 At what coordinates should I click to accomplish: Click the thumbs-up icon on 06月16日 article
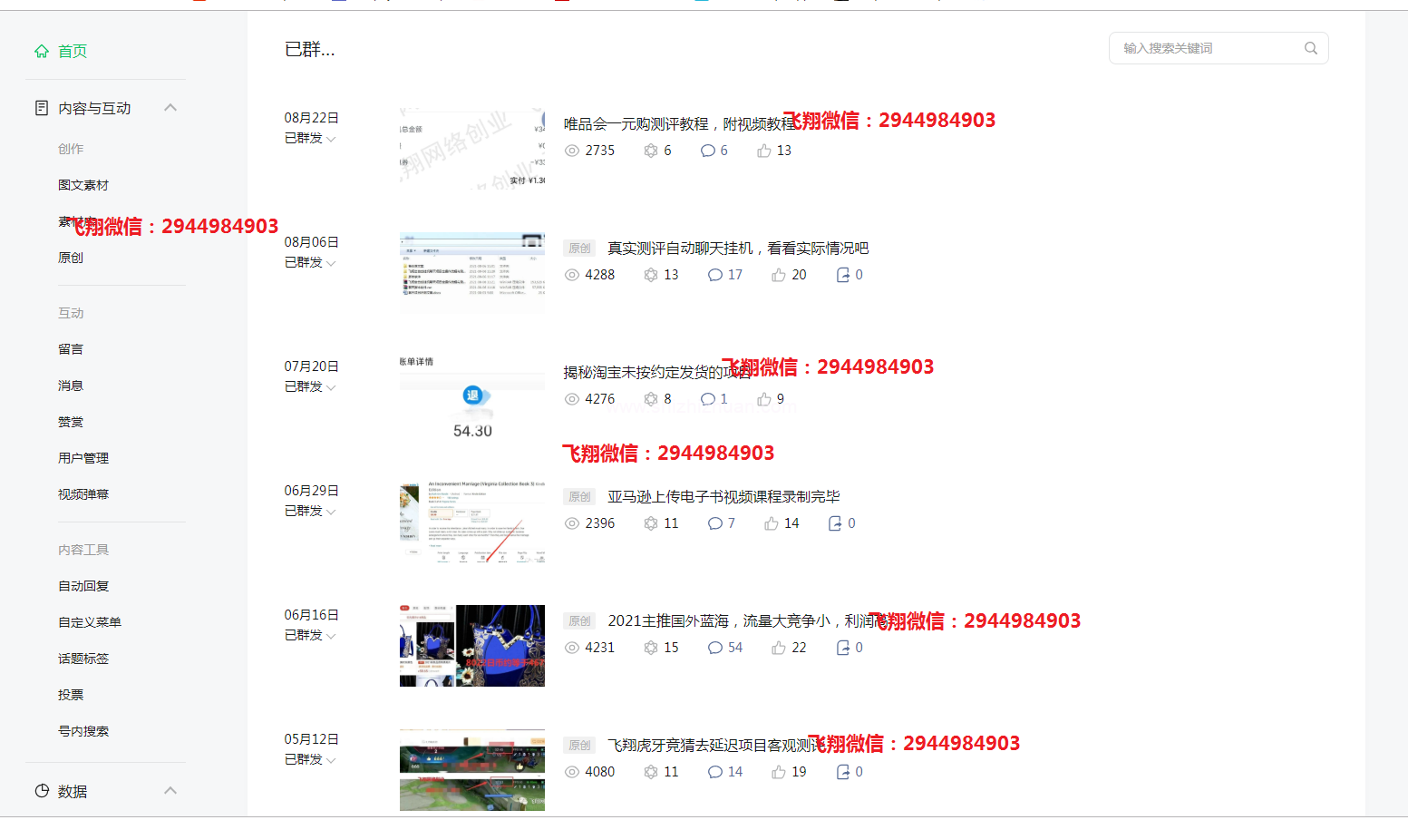[779, 648]
